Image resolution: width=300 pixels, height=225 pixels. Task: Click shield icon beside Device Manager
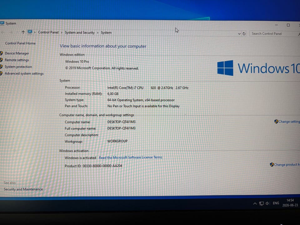pos(1,53)
